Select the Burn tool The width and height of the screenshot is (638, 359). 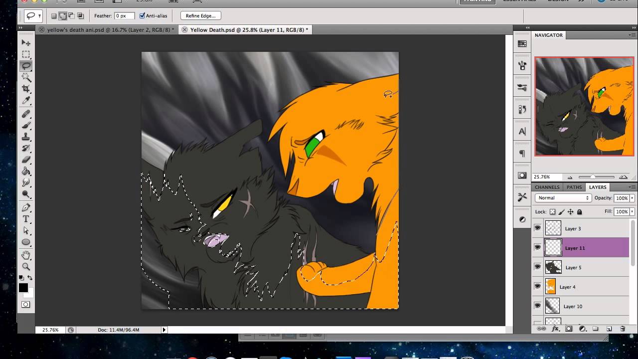(26, 194)
